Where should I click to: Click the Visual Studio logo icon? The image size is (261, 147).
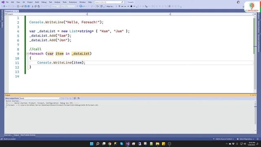tap(3, 2)
